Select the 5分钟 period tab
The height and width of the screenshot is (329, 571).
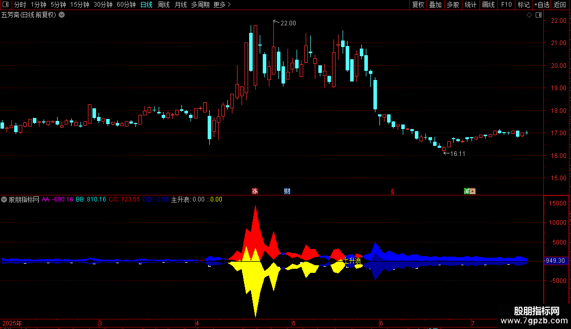(58, 5)
